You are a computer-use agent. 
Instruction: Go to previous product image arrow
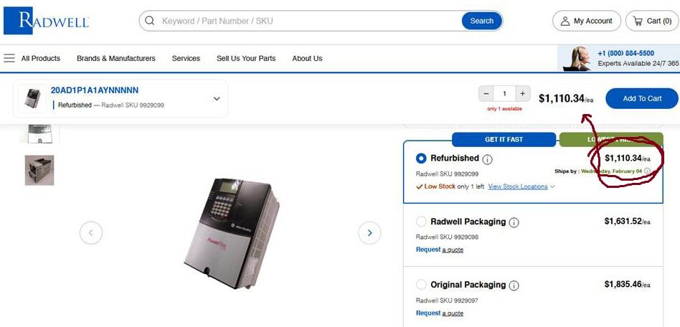91,232
